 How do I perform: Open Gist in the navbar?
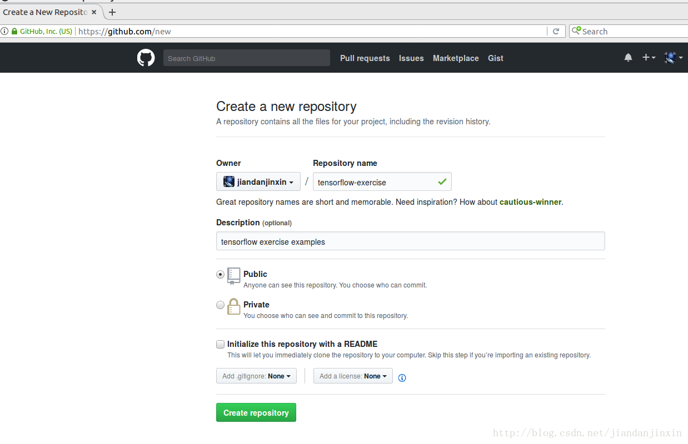(496, 58)
